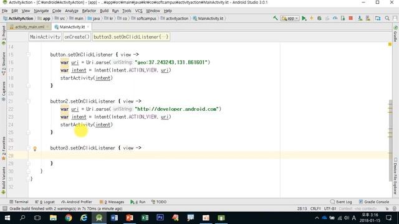Viewport: 399px width, 224px height.
Task: Open Chrome from the Windows taskbar
Action: pyautogui.click(x=69, y=218)
